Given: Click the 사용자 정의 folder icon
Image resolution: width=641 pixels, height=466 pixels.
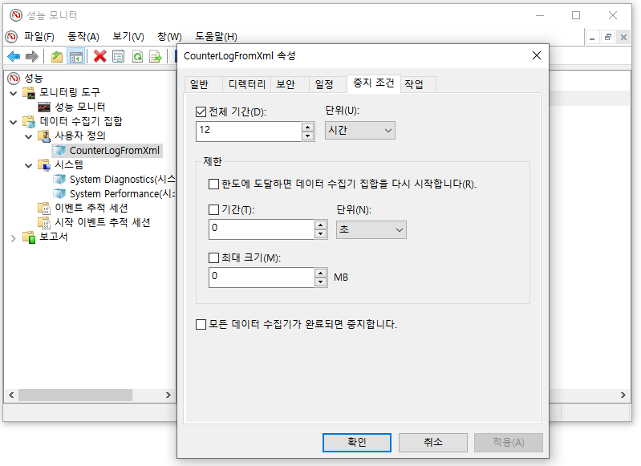Looking at the screenshot, I should pyautogui.click(x=44, y=136).
